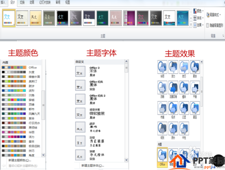This screenshot has height=170, width=225.
Task: Switch to the 动画 ribbon tab
Action: [32, 2]
